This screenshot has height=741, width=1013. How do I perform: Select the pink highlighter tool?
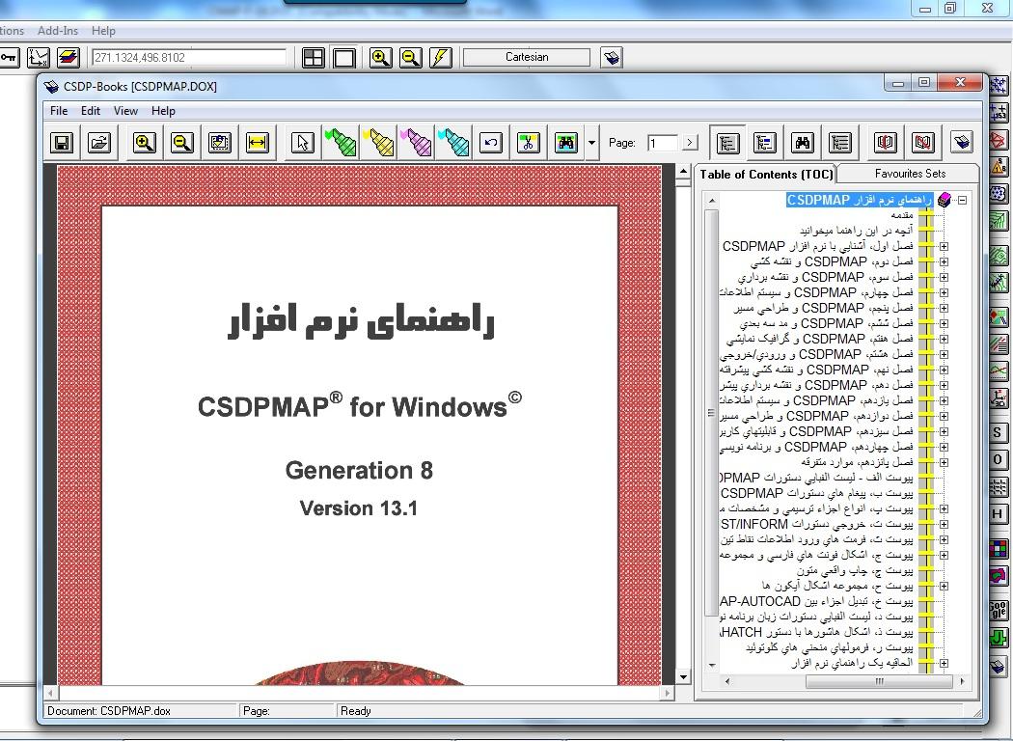[x=416, y=143]
